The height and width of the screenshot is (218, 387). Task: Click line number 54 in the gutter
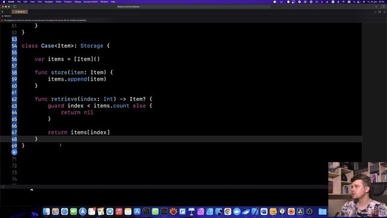[x=15, y=46]
